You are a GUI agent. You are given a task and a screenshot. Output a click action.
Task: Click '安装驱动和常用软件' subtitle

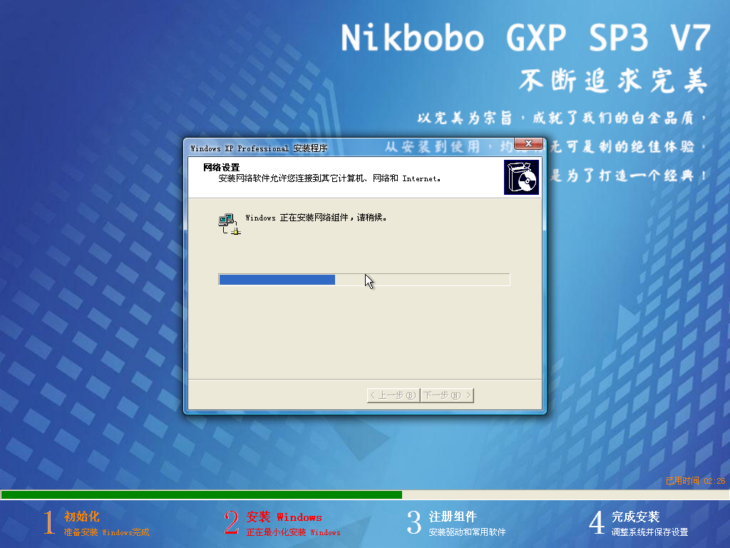(467, 532)
